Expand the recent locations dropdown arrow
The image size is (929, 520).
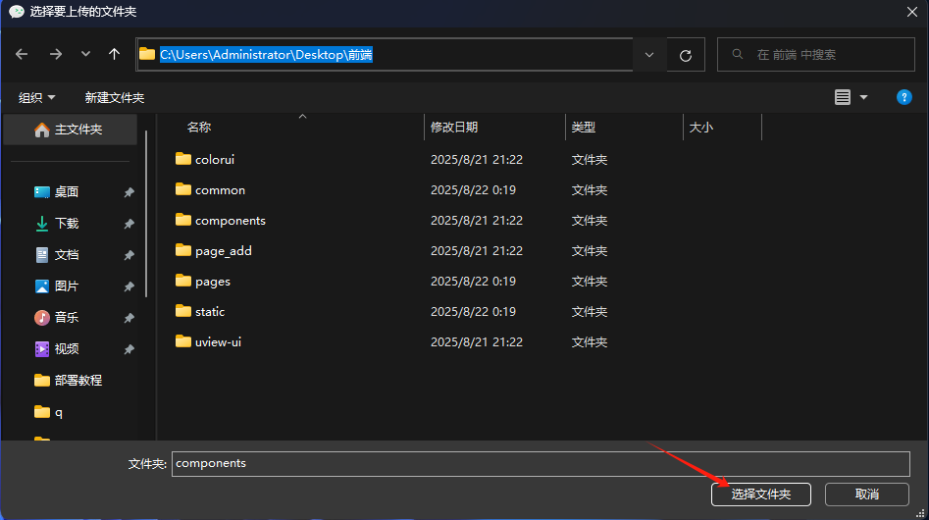(85, 55)
